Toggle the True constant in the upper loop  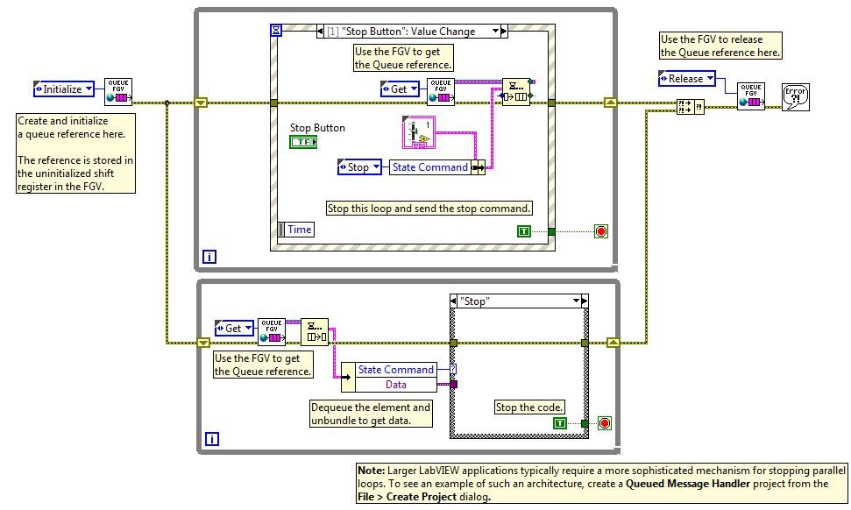click(x=524, y=230)
